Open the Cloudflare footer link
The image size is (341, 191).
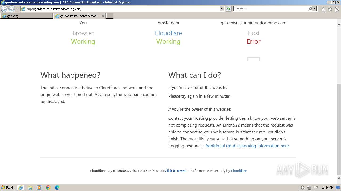click(x=239, y=171)
